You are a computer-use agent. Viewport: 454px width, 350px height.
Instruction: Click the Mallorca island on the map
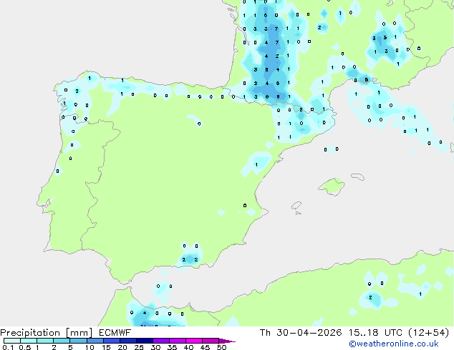332,186
